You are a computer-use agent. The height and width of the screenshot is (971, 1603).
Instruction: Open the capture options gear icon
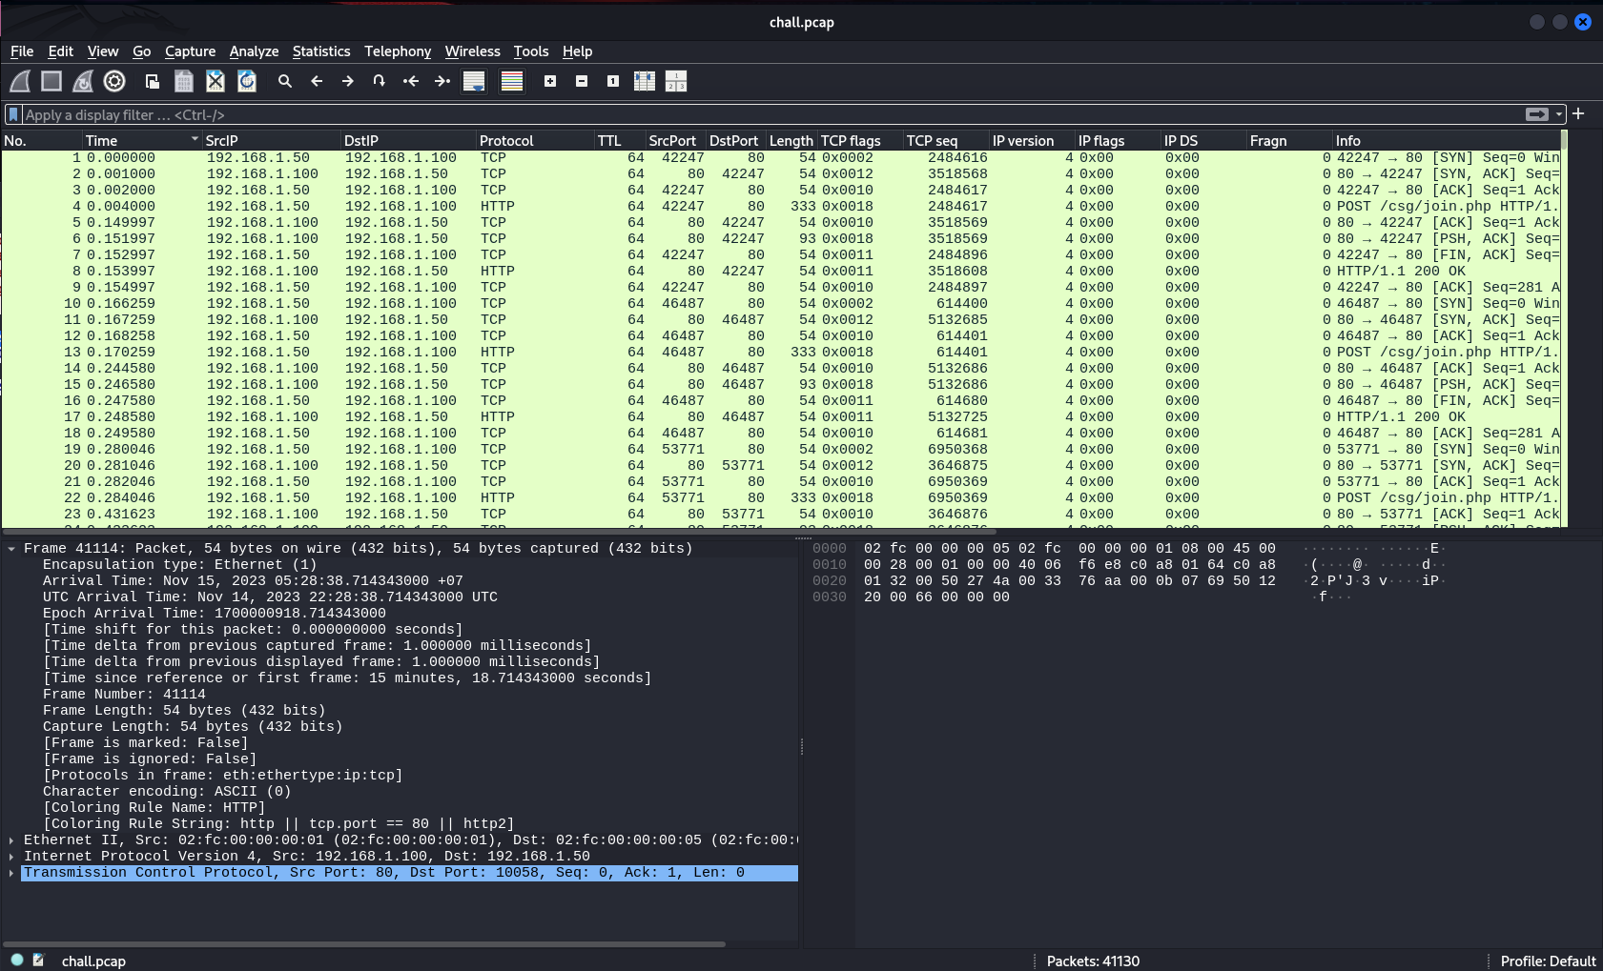[114, 81]
